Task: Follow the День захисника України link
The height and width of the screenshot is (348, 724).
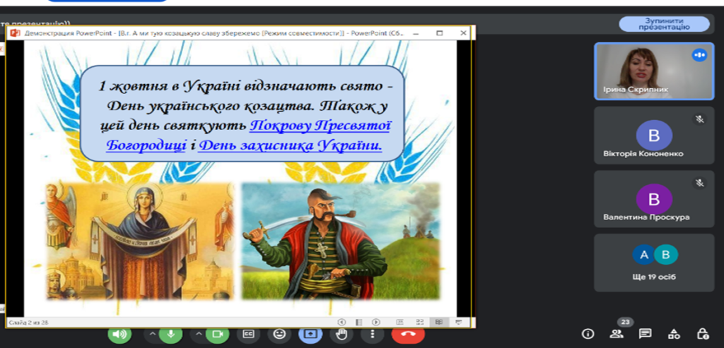Action: (290, 146)
